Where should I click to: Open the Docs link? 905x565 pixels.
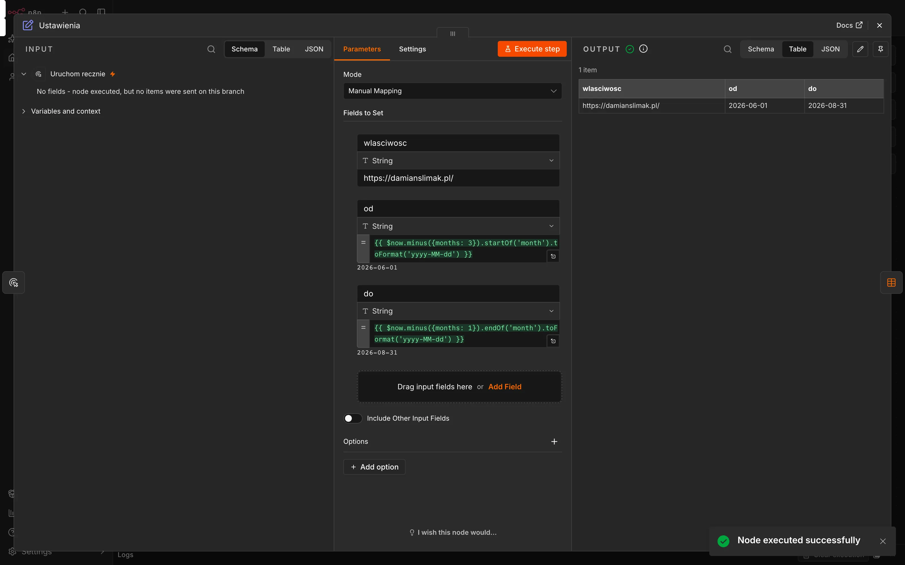pyautogui.click(x=849, y=25)
